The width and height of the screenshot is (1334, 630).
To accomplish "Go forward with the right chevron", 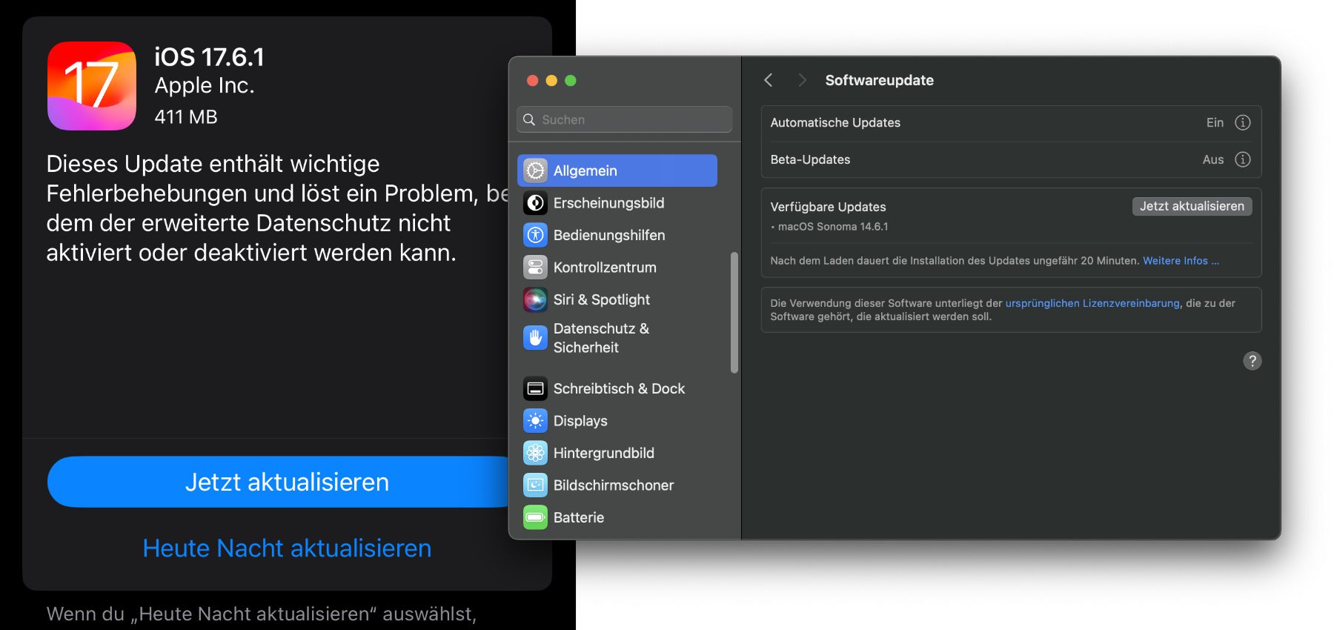I will pos(801,80).
